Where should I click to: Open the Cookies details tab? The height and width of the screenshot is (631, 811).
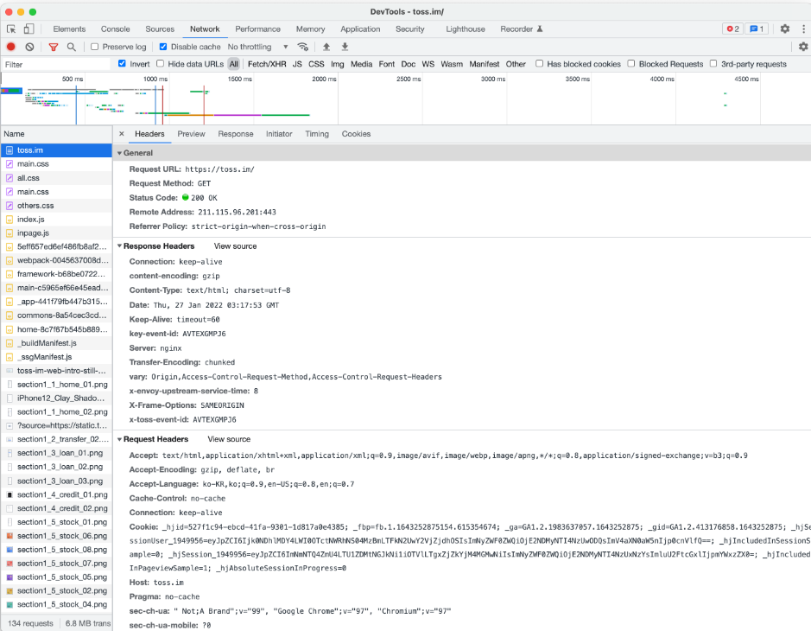point(356,134)
